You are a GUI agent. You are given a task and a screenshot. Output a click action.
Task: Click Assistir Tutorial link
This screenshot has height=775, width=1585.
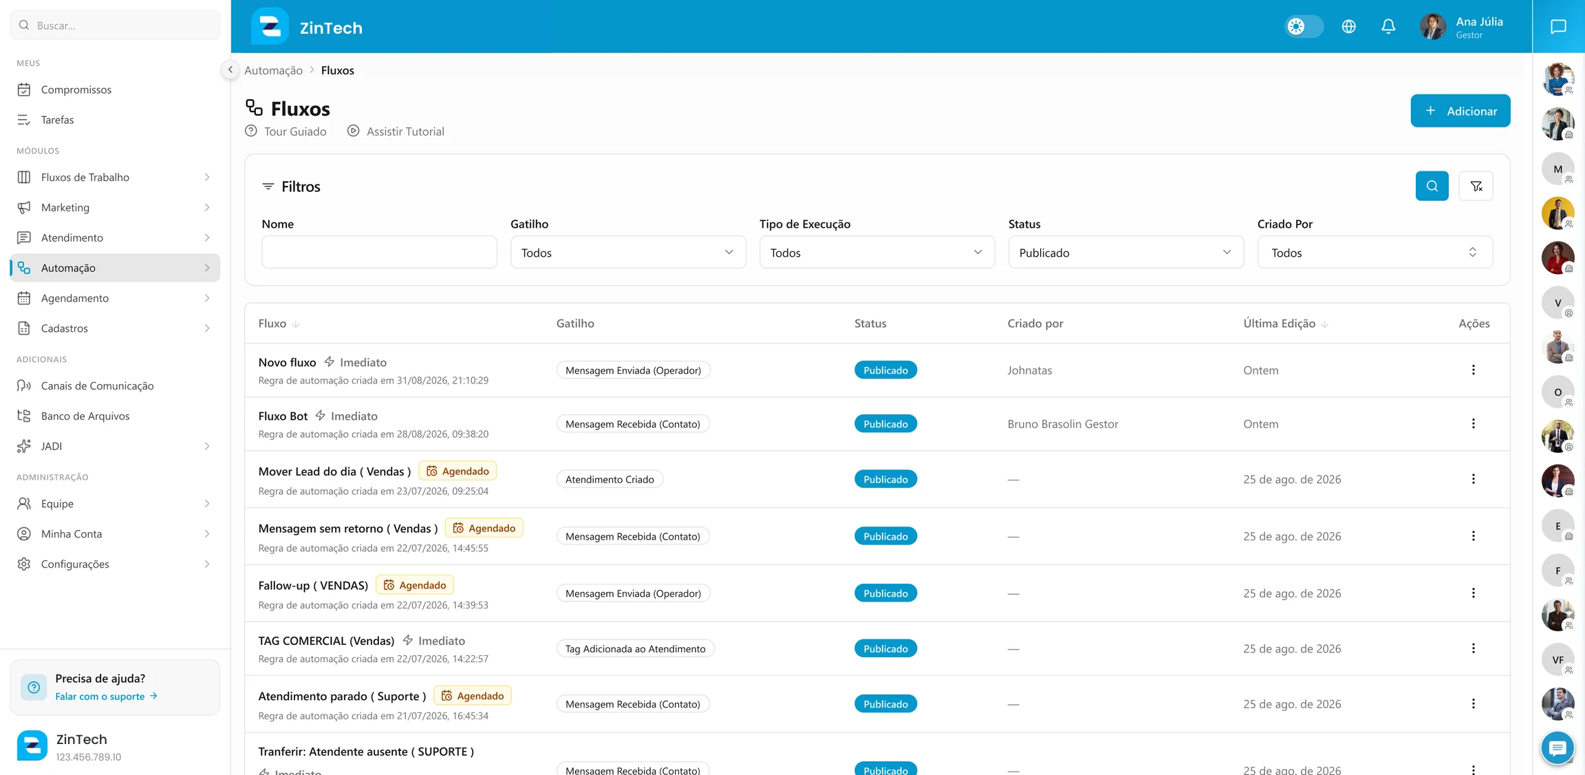coord(396,131)
